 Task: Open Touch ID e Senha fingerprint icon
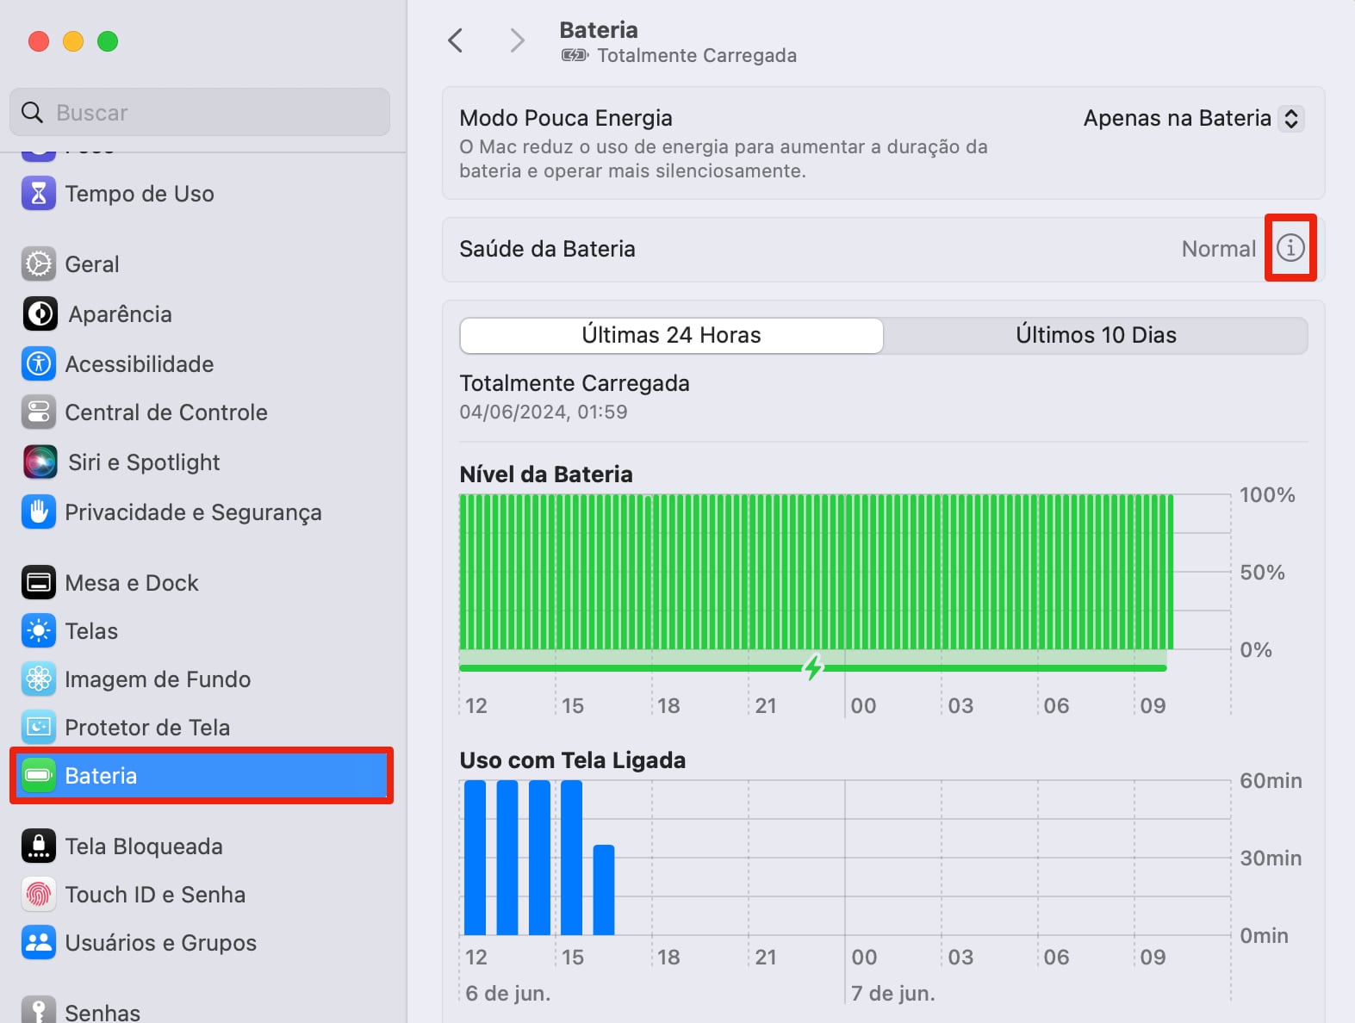pyautogui.click(x=39, y=895)
